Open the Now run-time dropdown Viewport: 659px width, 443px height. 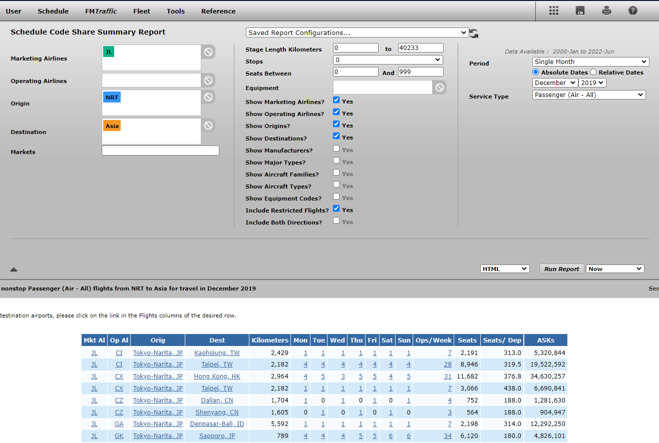[615, 269]
